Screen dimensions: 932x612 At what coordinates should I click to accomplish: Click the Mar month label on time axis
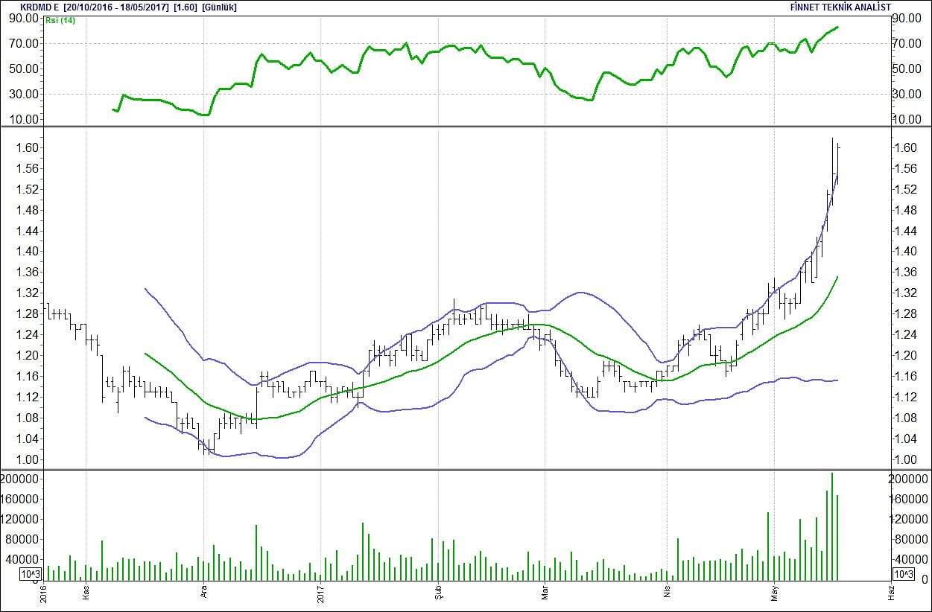pyautogui.click(x=545, y=593)
